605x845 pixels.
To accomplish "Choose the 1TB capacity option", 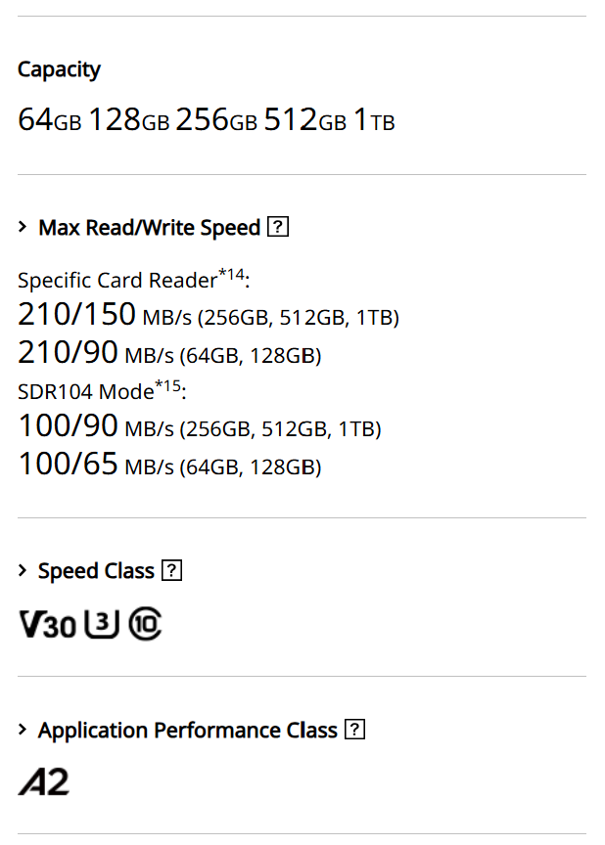I will click(x=374, y=120).
